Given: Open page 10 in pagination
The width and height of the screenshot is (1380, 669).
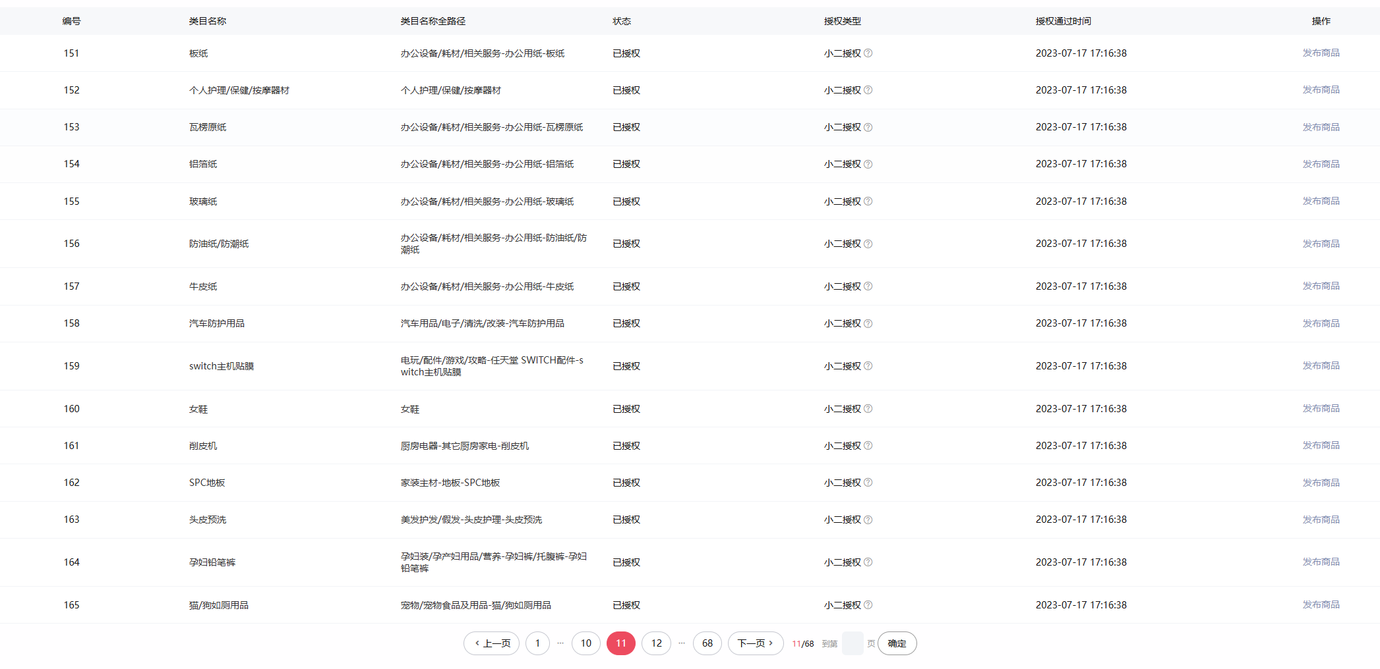Looking at the screenshot, I should (585, 643).
